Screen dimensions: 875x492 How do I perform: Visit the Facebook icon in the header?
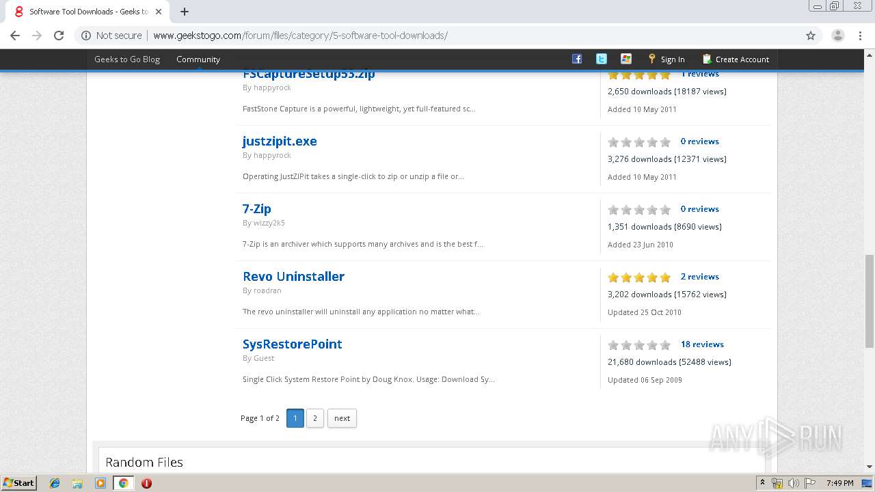[577, 59]
